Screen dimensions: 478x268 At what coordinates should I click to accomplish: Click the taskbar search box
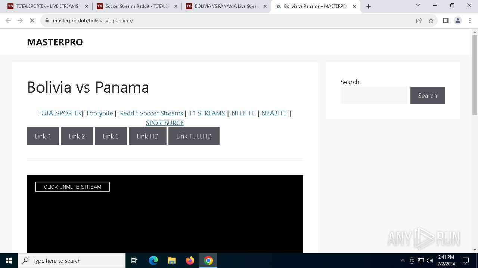coord(72,261)
